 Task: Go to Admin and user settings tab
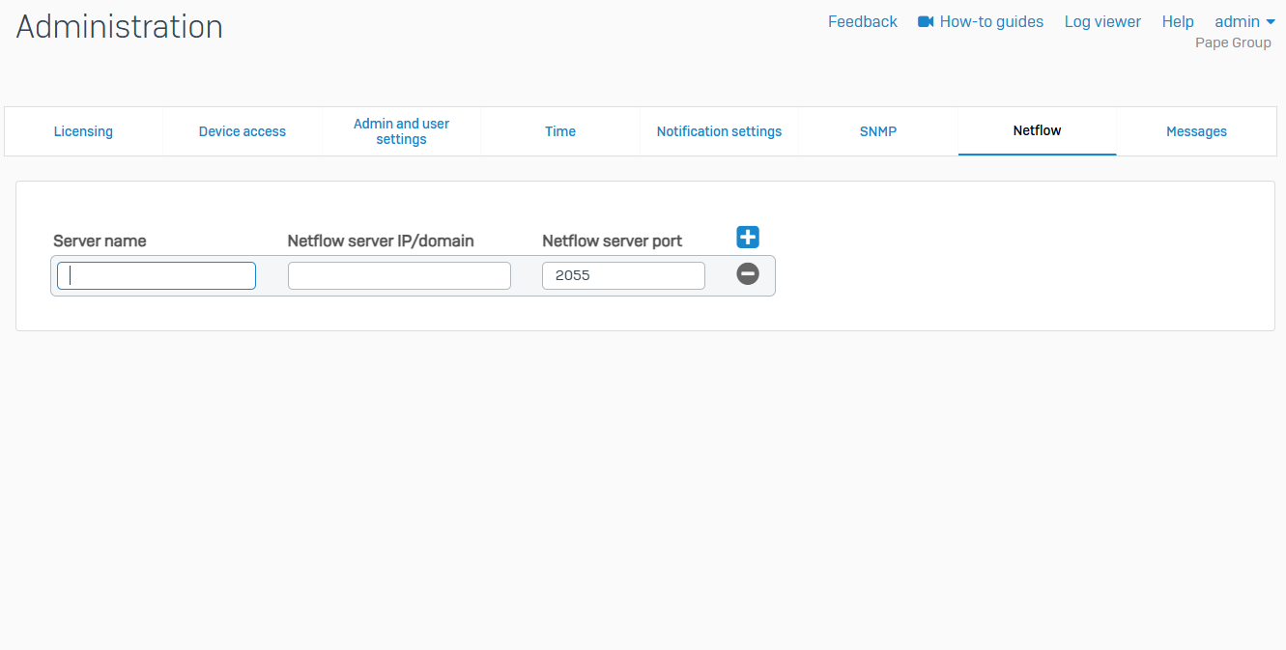point(401,131)
